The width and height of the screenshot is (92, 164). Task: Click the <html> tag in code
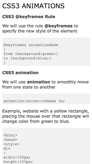tap(10, 135)
